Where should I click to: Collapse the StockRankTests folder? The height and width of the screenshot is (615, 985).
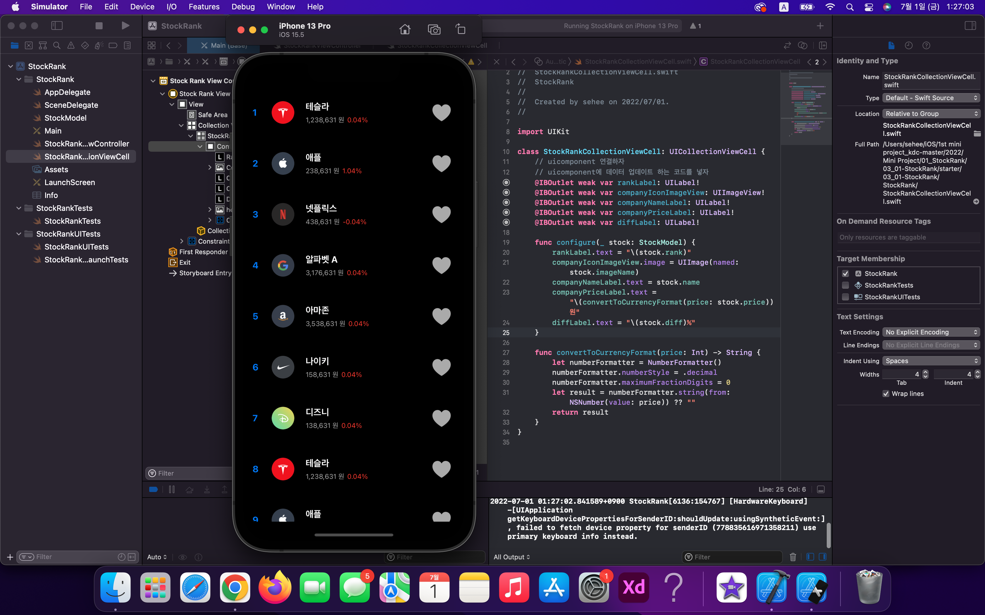click(19, 208)
